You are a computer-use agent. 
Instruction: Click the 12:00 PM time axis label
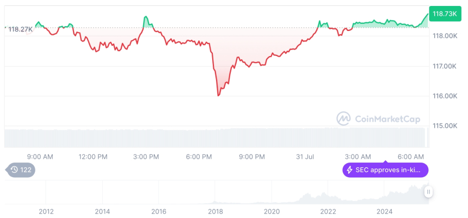pos(93,157)
